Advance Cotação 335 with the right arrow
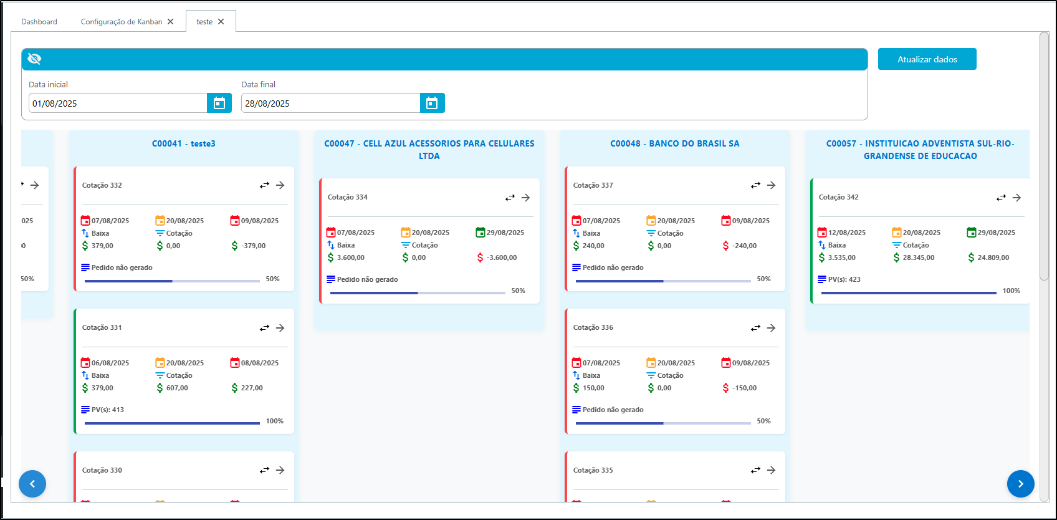This screenshot has height=520, width=1057. [772, 470]
